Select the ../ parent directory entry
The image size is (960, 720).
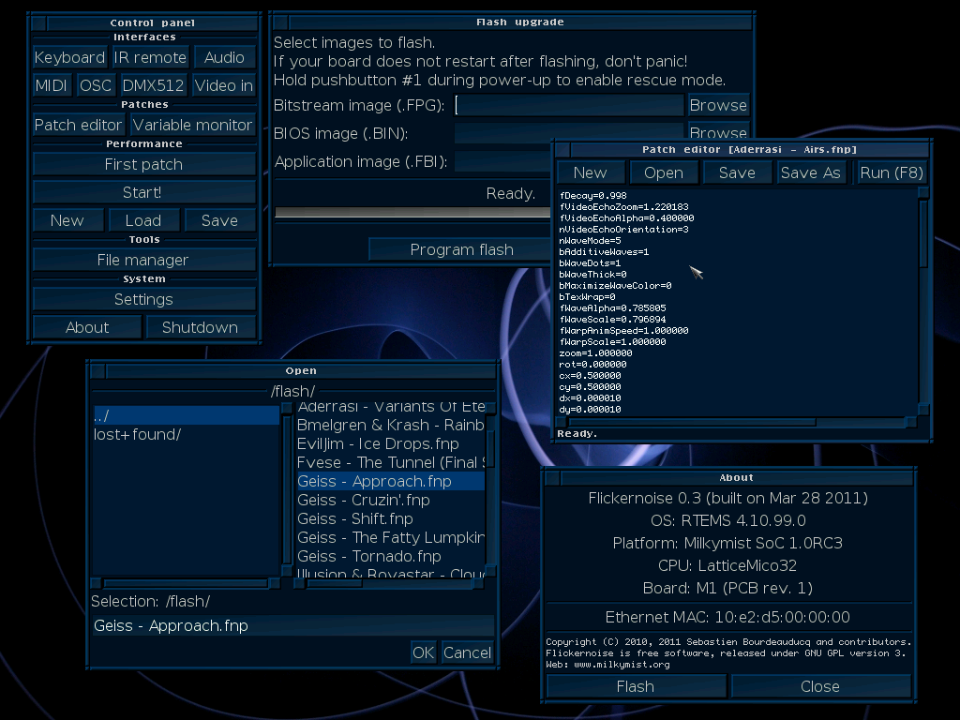pyautogui.click(x=187, y=415)
